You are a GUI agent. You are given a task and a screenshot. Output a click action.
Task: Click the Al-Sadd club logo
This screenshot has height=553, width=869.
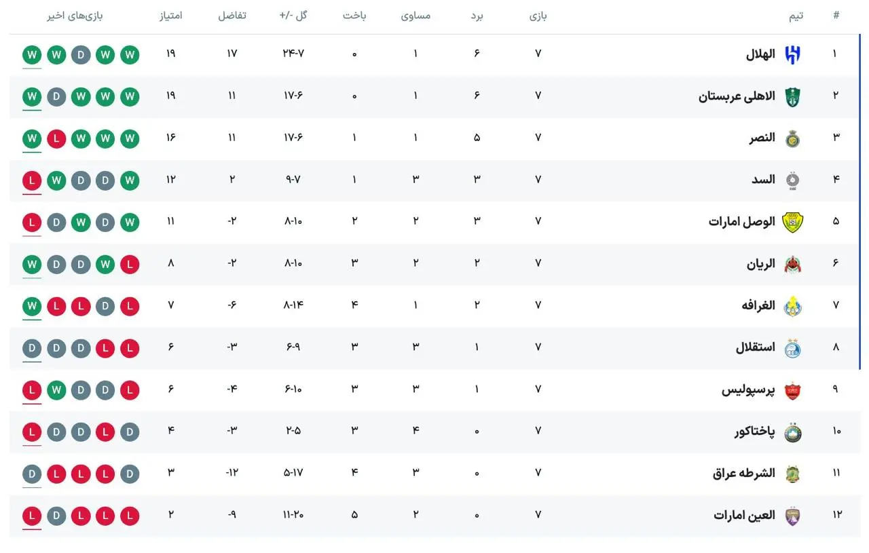[x=792, y=180]
